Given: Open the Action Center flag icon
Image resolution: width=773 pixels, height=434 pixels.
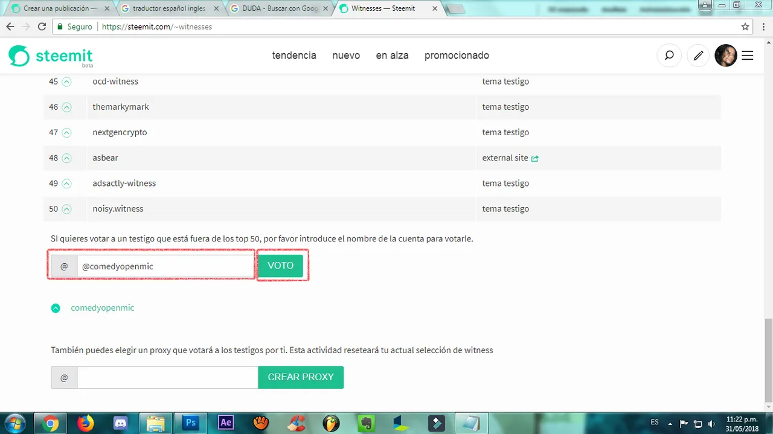Looking at the screenshot, I should (684, 423).
